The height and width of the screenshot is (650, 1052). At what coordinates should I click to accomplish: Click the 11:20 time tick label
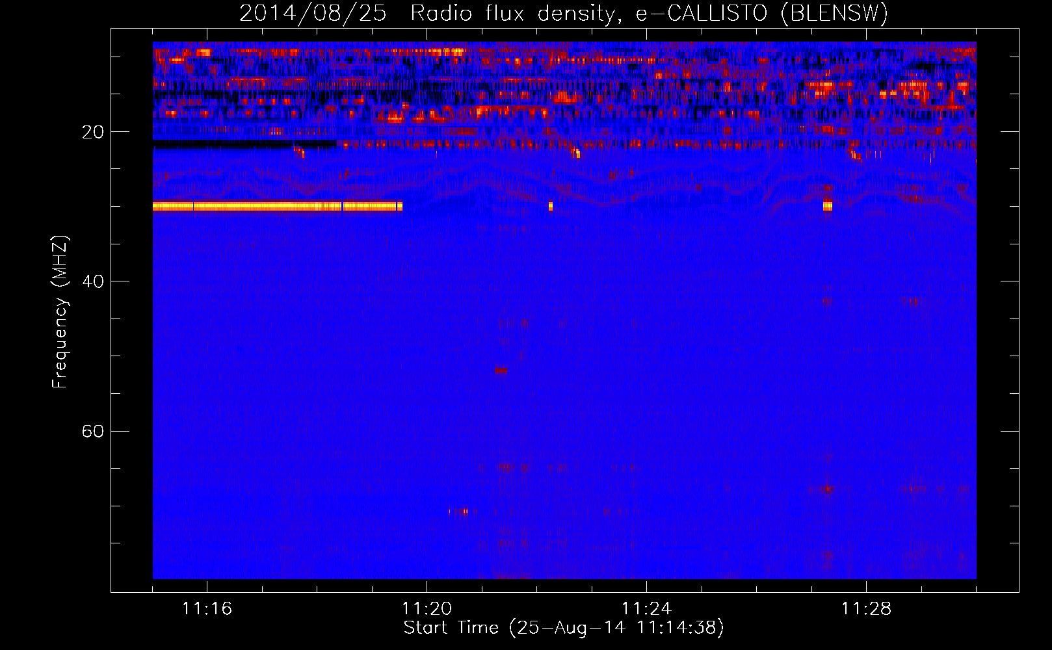point(427,608)
